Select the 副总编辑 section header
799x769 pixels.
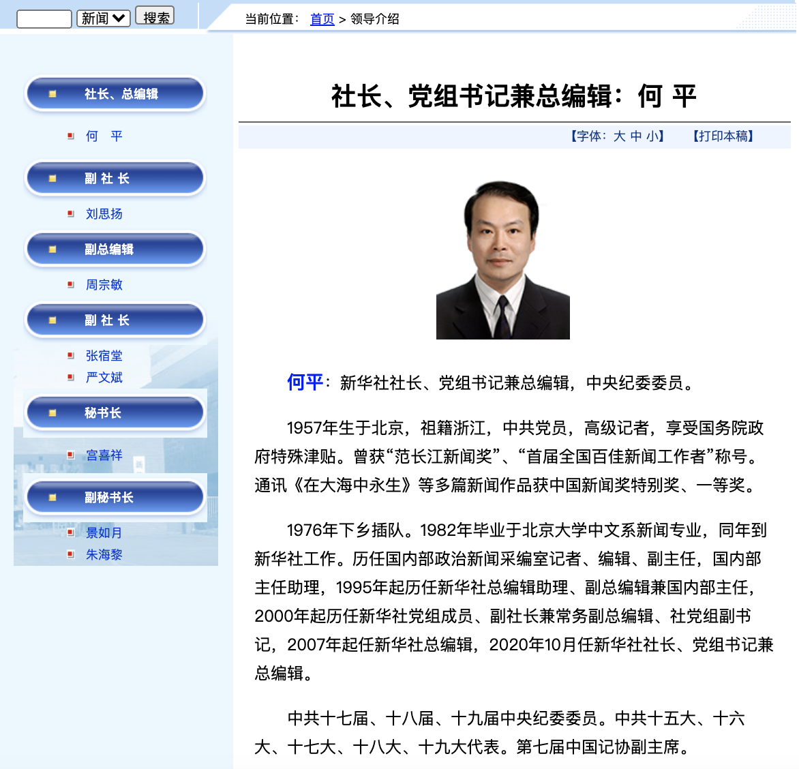(115, 250)
